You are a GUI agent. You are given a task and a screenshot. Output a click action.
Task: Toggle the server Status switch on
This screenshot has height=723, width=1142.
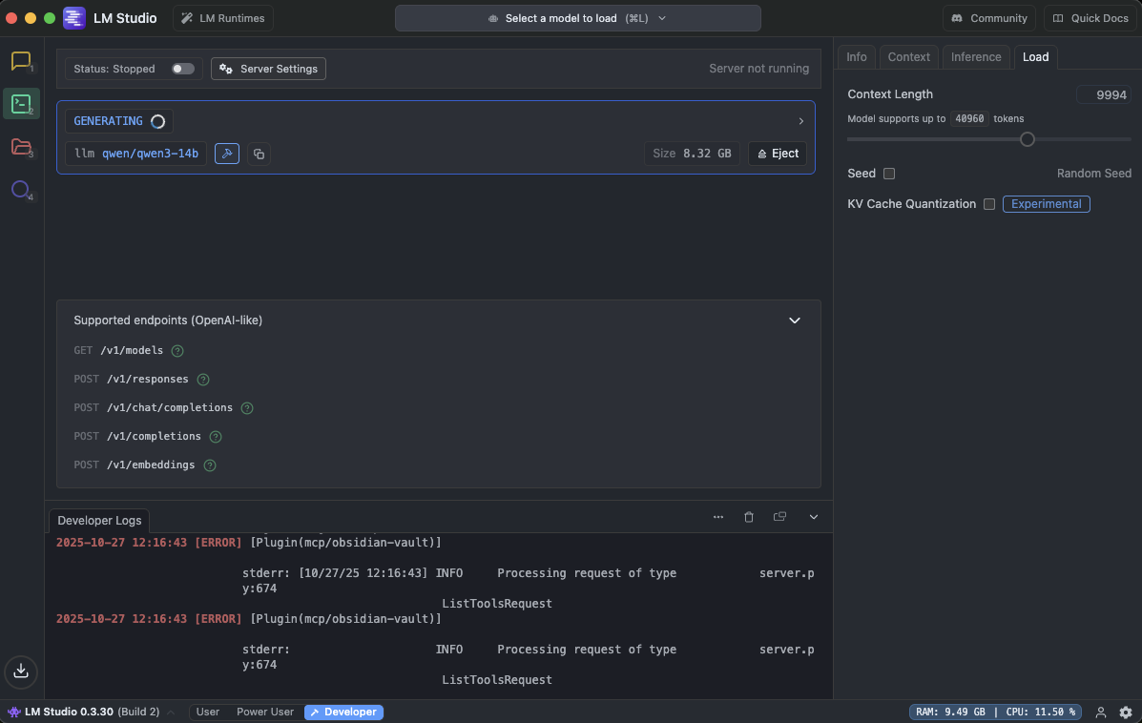tap(182, 69)
